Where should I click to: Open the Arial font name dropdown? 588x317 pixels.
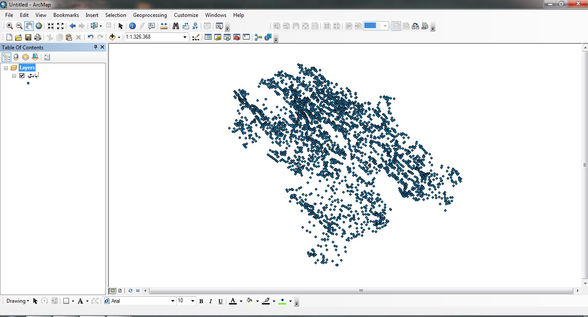point(173,301)
